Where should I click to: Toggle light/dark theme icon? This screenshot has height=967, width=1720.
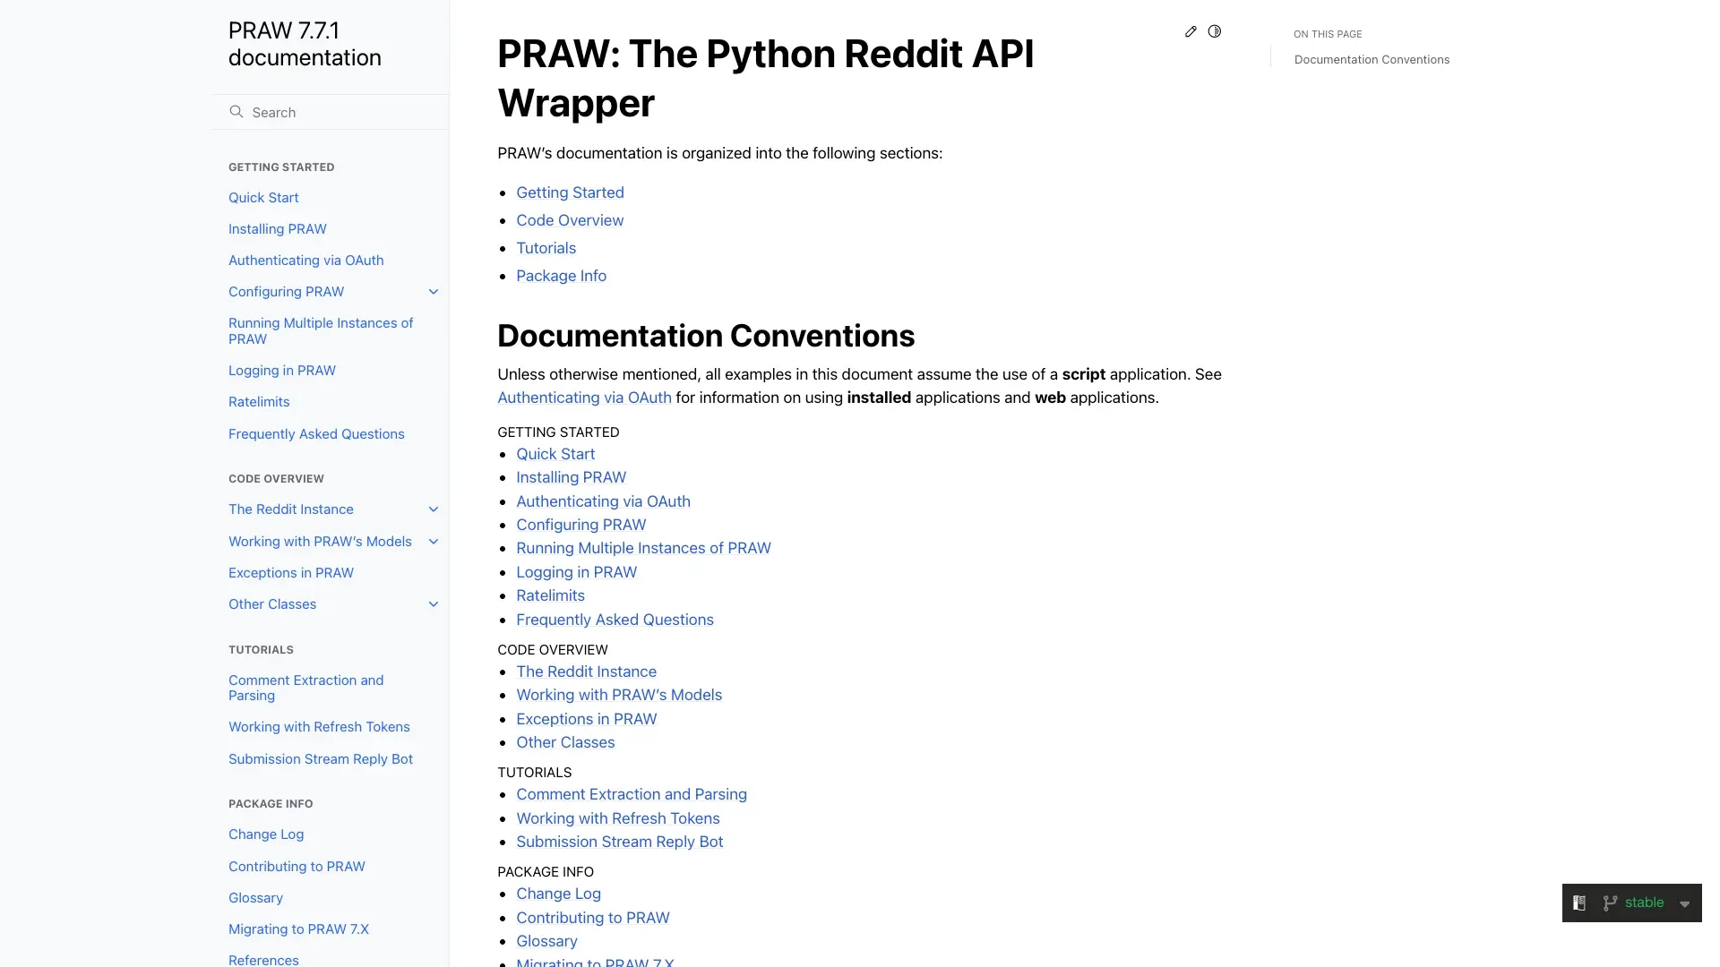click(x=1215, y=31)
